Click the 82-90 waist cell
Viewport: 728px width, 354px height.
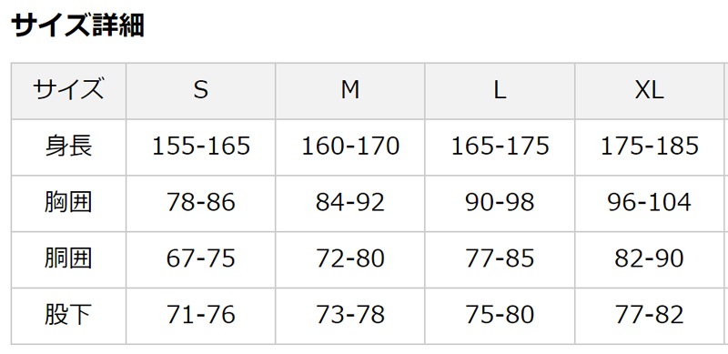(x=650, y=259)
